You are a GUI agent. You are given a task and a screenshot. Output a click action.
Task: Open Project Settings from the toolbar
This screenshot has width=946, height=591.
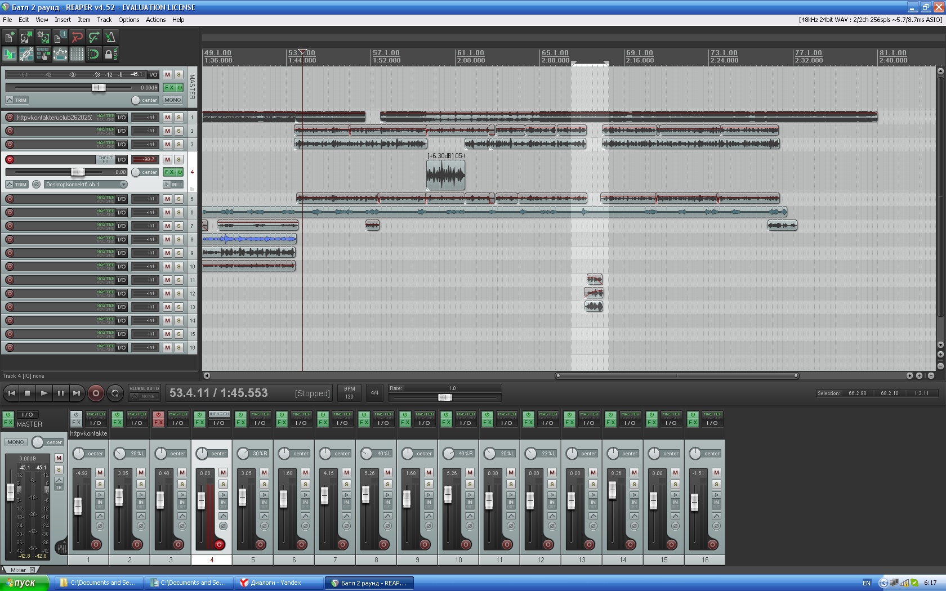[60, 38]
